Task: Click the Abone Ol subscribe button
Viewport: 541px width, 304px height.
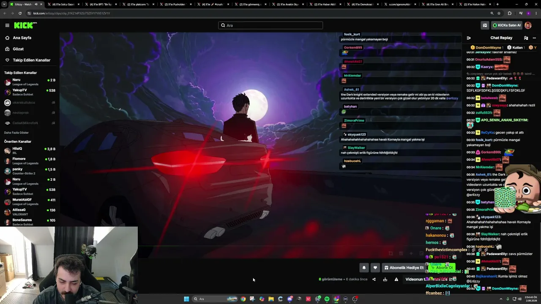Action: coord(442,268)
